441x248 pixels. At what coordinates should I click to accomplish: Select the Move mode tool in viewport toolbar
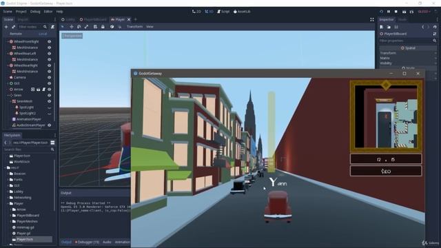click(72, 26)
